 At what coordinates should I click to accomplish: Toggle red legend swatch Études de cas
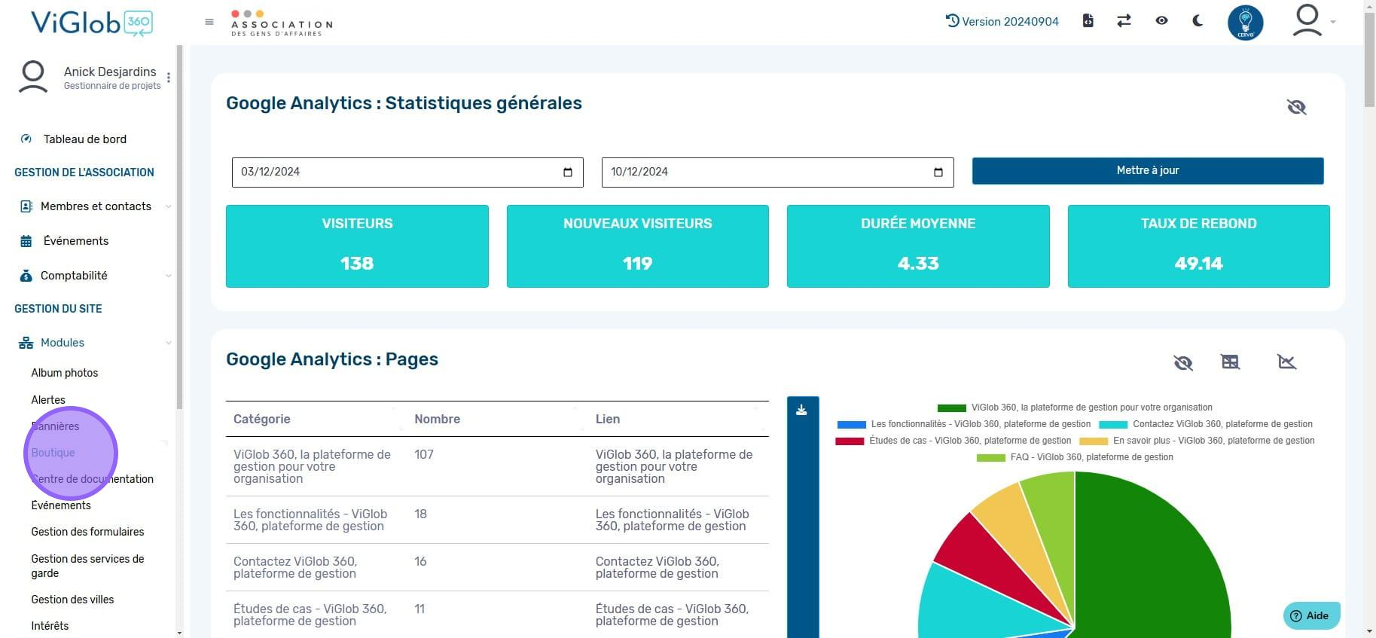(850, 441)
